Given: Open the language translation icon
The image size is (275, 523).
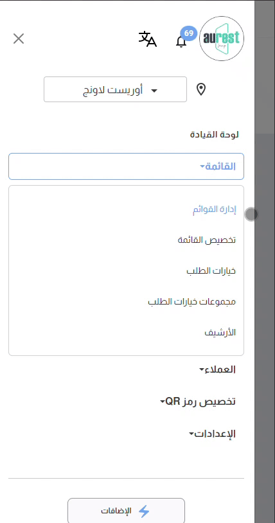Looking at the screenshot, I should click(x=148, y=39).
